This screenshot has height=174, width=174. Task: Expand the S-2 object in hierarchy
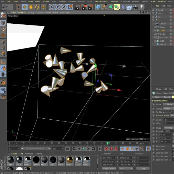[153, 17]
